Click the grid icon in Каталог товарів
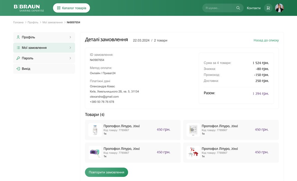297x181 pixels. click(x=59, y=8)
